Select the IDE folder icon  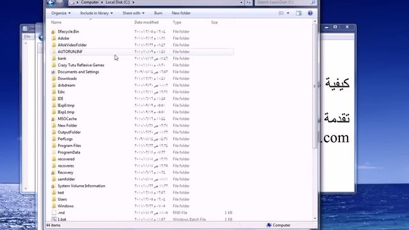point(54,99)
